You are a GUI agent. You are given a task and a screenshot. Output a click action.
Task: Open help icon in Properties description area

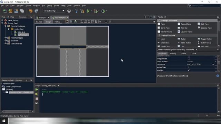(218, 76)
